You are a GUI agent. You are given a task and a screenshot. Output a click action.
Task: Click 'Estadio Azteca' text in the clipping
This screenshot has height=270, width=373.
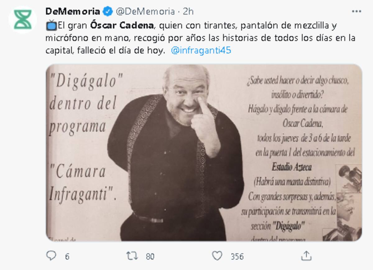point(292,168)
